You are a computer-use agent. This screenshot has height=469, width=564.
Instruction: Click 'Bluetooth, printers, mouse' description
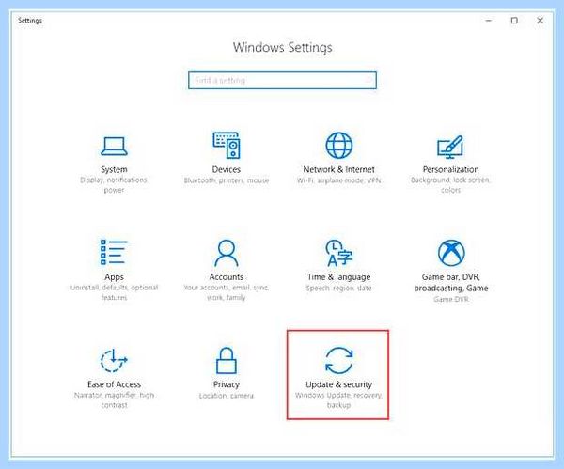227,180
